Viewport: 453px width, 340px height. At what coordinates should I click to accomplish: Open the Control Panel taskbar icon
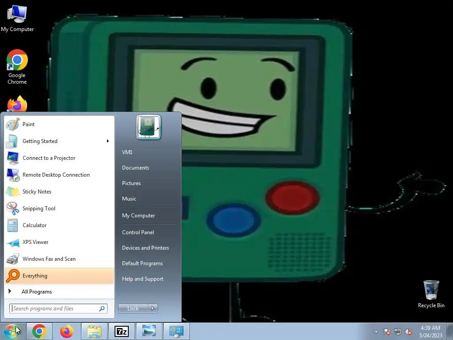tap(176, 331)
